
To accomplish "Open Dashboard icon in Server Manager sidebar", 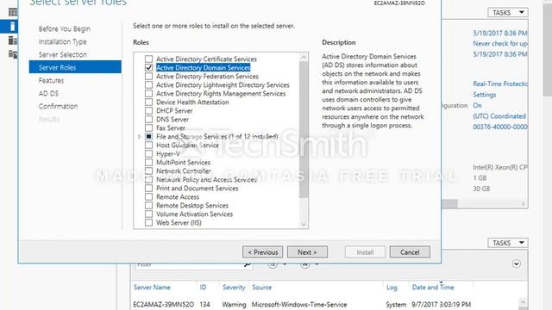I will 13,13.
